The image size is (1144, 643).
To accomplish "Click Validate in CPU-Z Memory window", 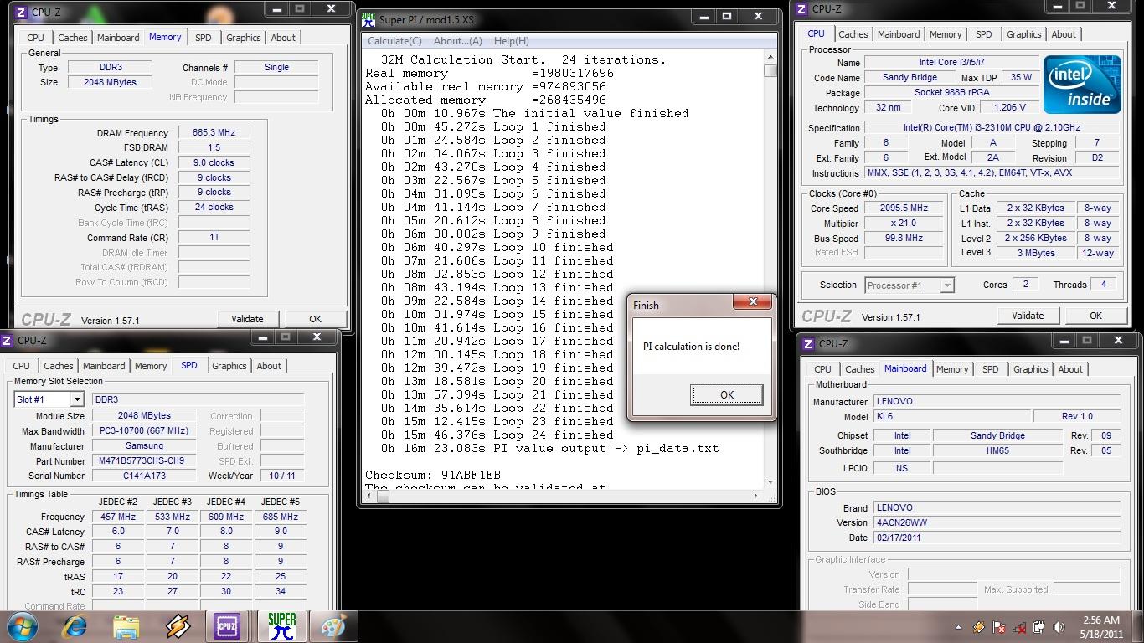I will (247, 319).
